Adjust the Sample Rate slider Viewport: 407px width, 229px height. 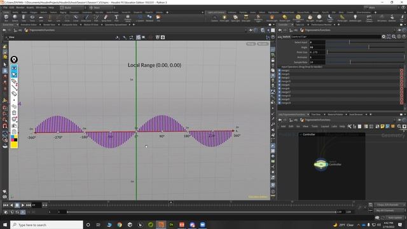365,62
